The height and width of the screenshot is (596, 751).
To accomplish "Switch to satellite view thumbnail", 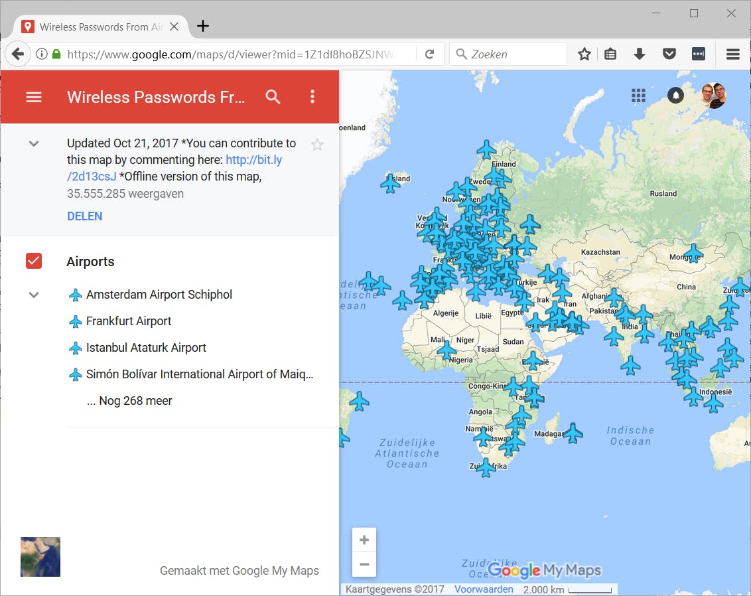I will (x=40, y=557).
